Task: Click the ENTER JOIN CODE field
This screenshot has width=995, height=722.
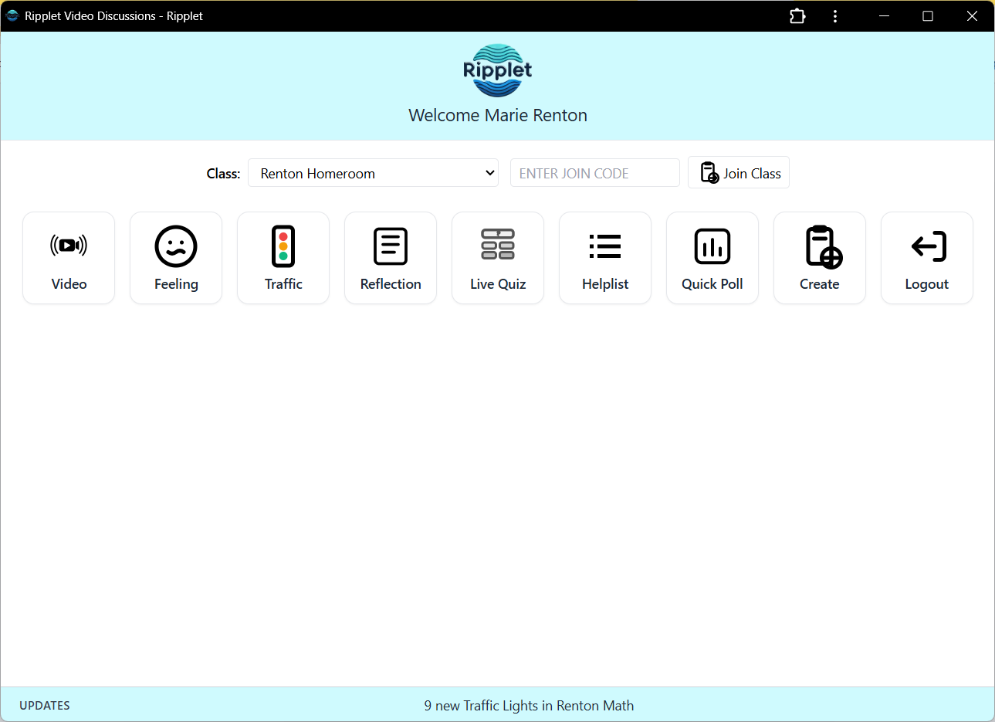Action: (594, 172)
